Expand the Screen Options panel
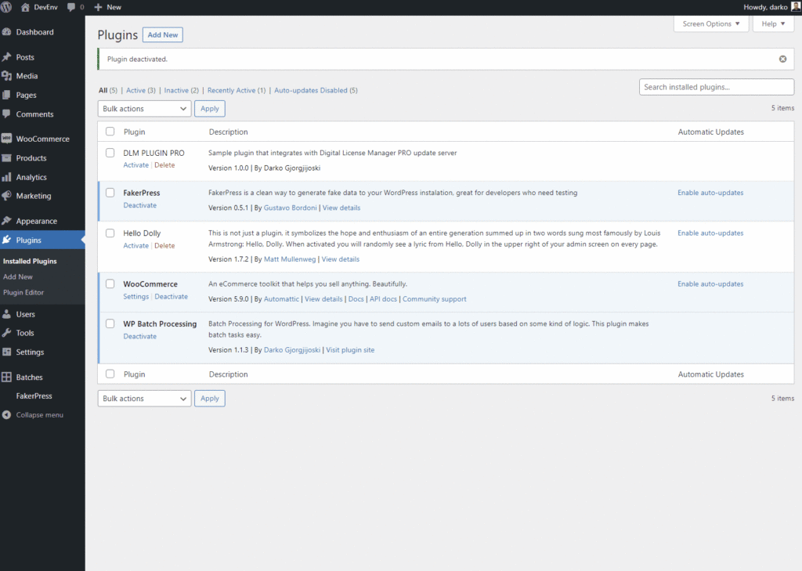The image size is (802, 571). pos(710,23)
